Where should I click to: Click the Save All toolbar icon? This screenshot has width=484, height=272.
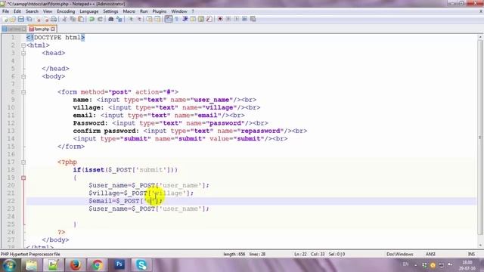click(x=29, y=19)
